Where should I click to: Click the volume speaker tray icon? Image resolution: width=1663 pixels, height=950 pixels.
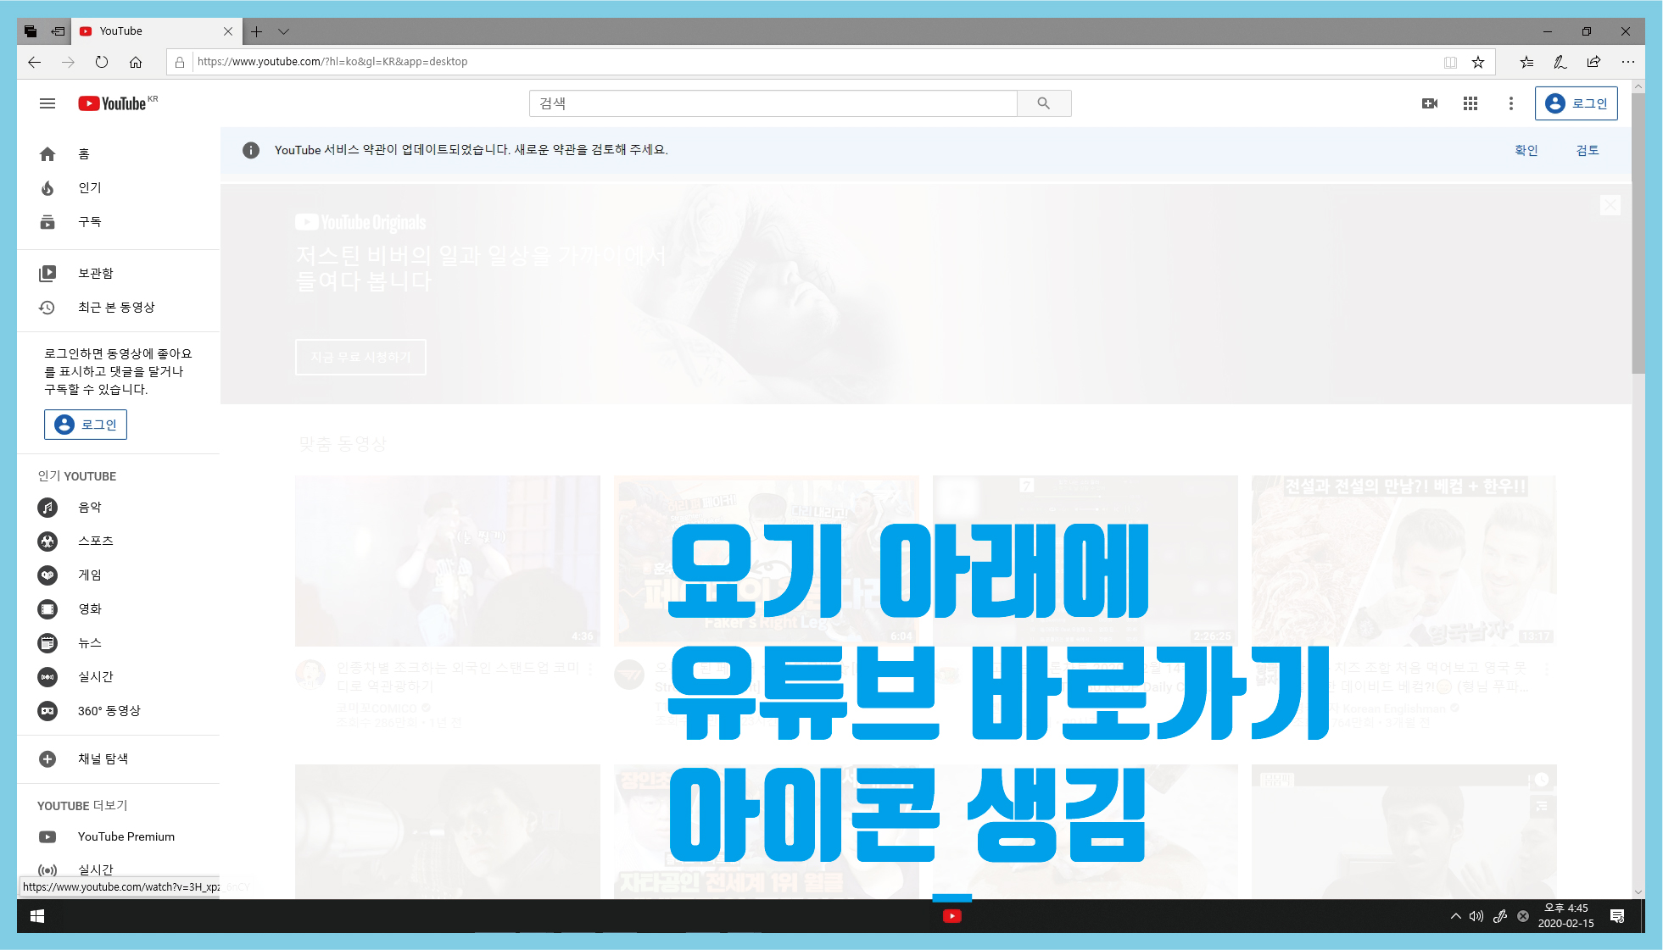tap(1476, 916)
